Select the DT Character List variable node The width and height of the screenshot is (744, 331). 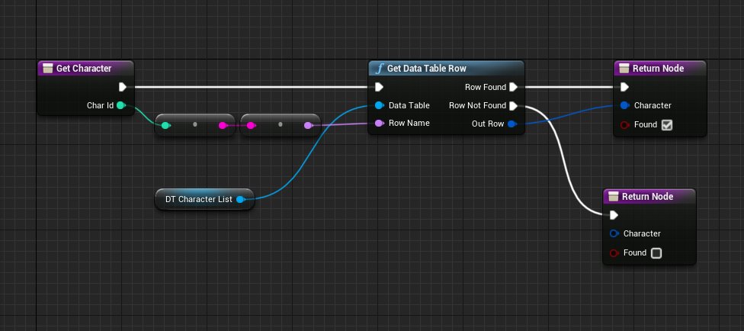click(x=197, y=200)
